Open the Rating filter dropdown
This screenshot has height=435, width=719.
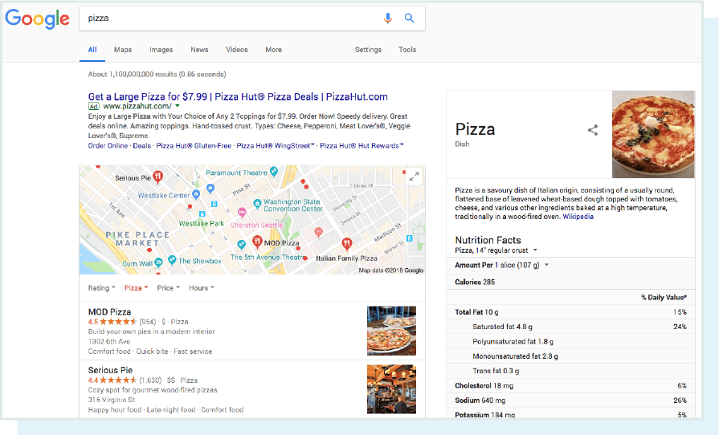click(102, 288)
